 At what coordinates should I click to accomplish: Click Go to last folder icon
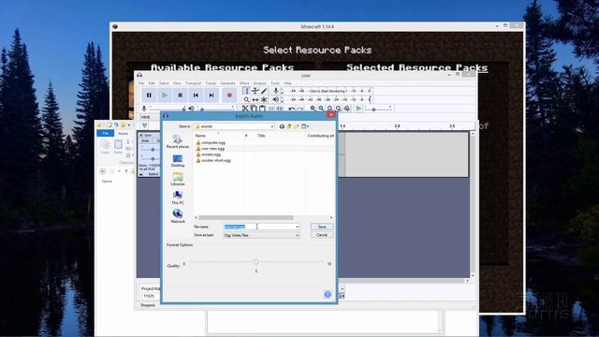pos(282,126)
